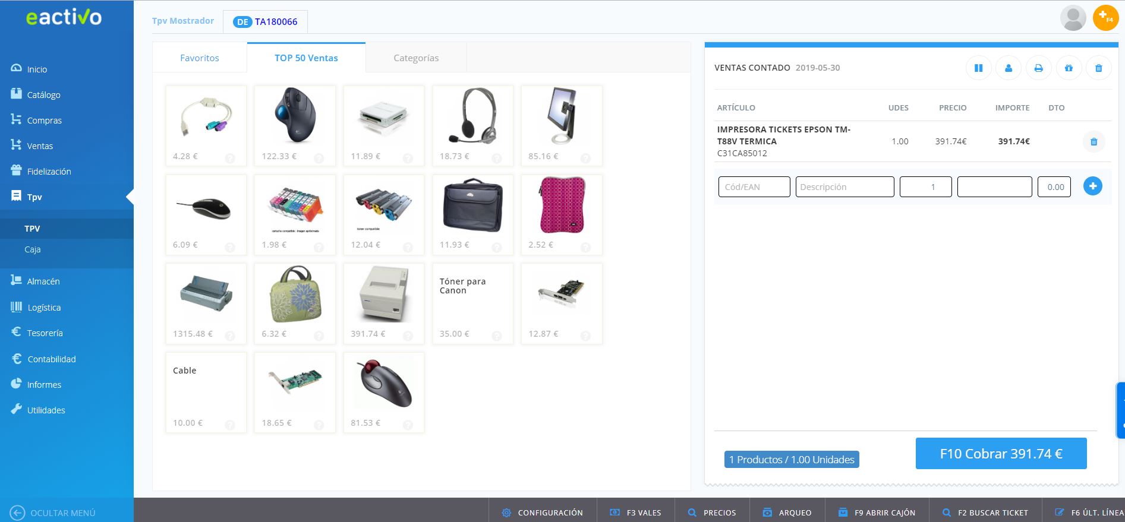Screen dimensions: 1125x522
Task: Show info for the 6.32 € green bag
Action: pyautogui.click(x=319, y=336)
